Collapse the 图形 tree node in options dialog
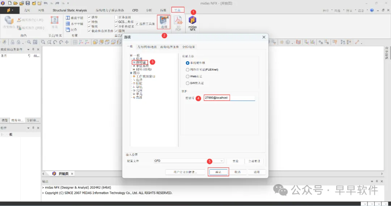 [131, 73]
